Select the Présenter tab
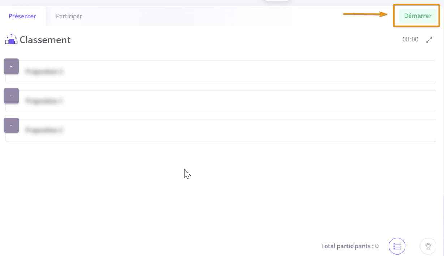Viewport: 444px width, 256px height. coord(22,16)
